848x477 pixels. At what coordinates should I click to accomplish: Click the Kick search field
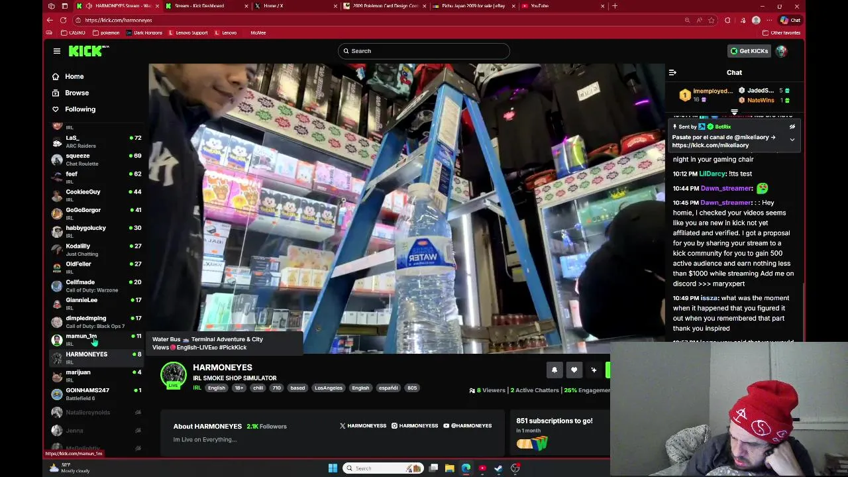[x=423, y=51]
